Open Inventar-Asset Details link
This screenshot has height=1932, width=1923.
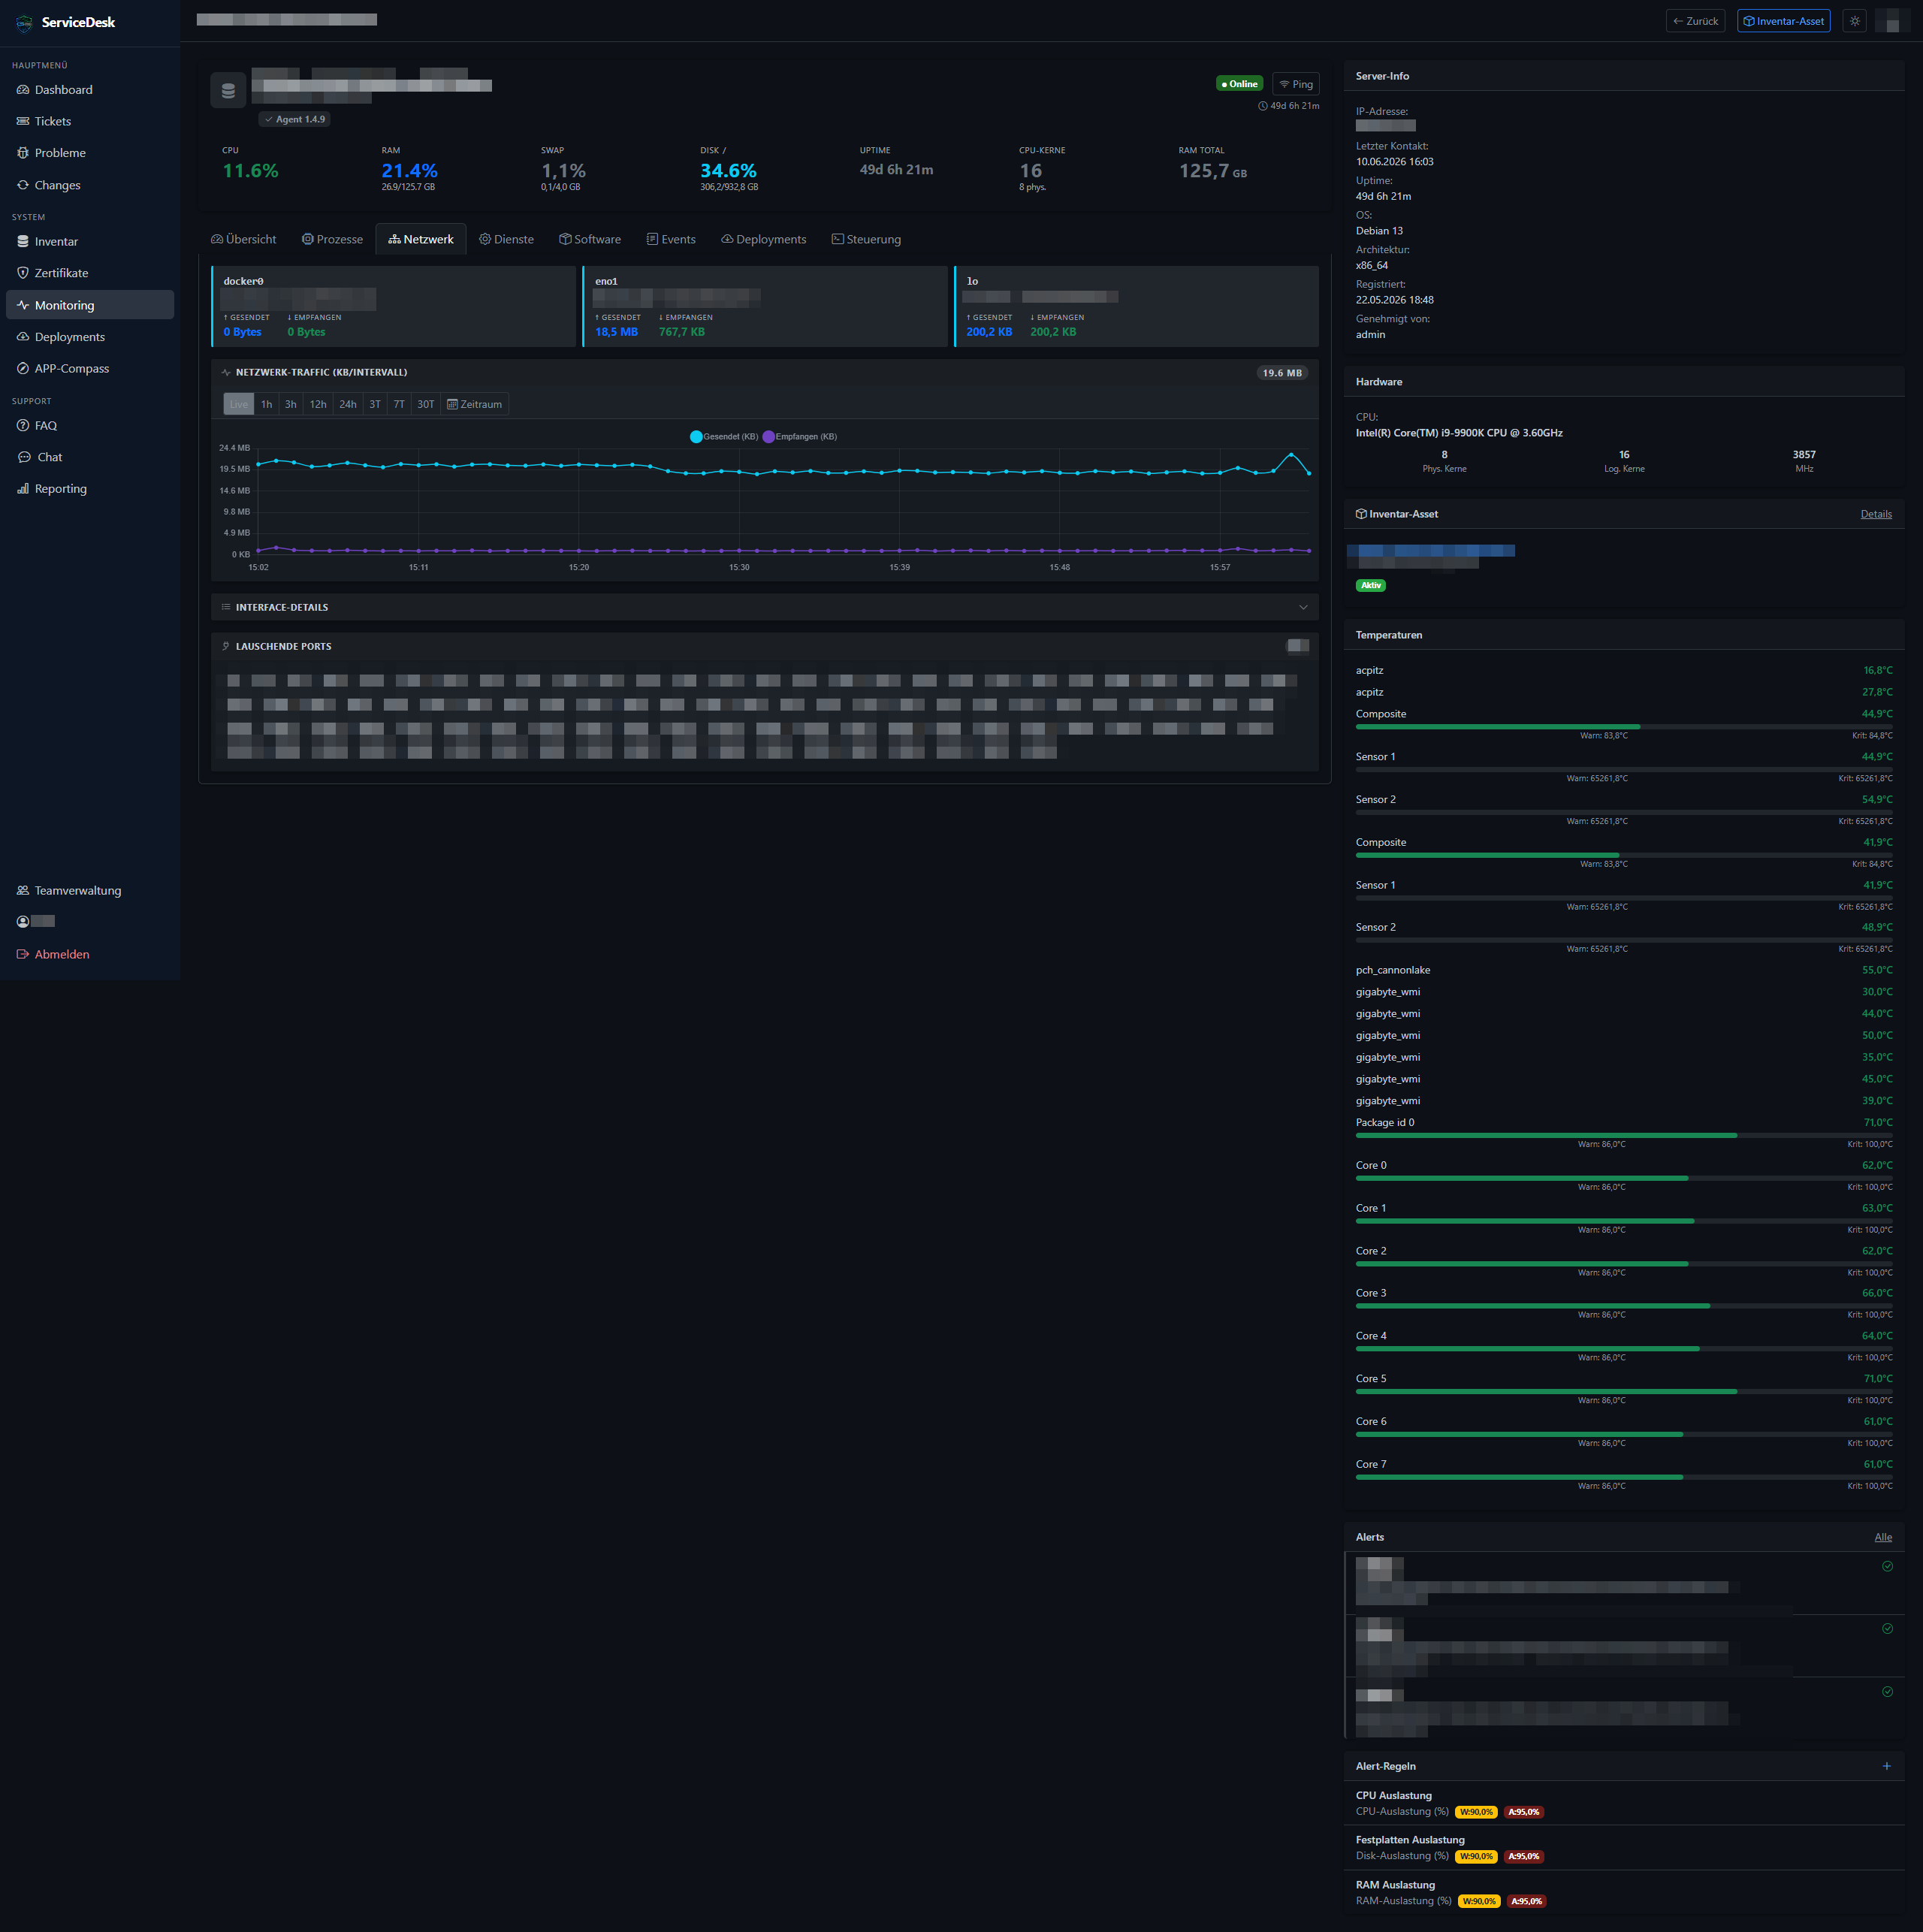(x=1876, y=515)
